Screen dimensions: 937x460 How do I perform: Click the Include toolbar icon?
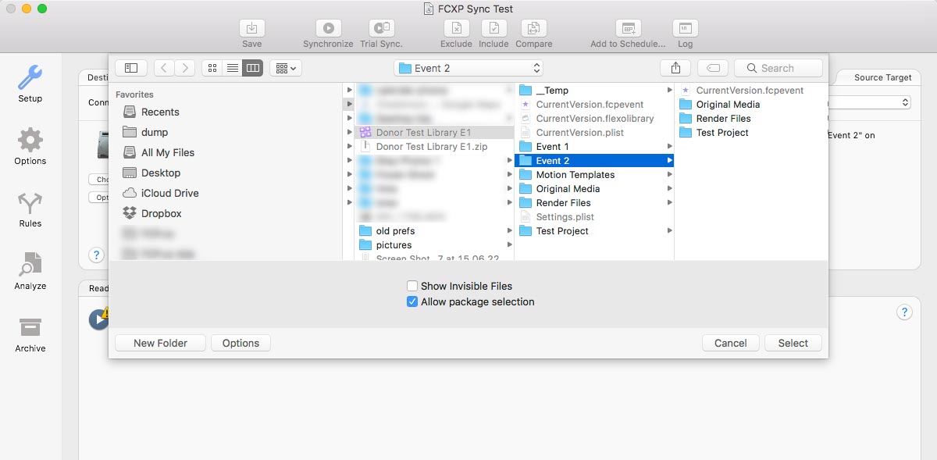point(493,29)
